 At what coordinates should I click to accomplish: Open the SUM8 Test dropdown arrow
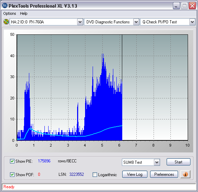pyautogui.click(x=157, y=162)
